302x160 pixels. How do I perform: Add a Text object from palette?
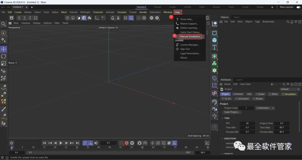coord(214,47)
